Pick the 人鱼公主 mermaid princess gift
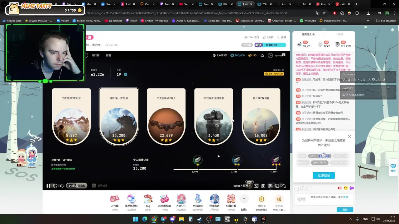This screenshot has width=399, height=224. click(x=181, y=198)
